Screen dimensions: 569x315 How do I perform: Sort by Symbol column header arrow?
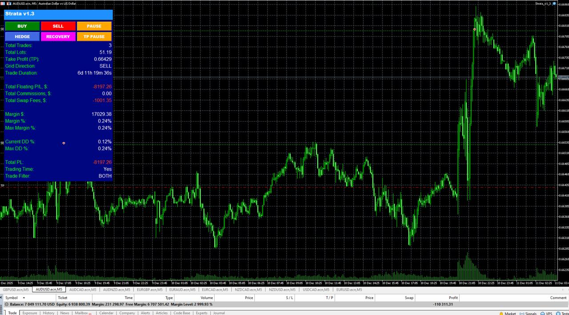[23, 298]
